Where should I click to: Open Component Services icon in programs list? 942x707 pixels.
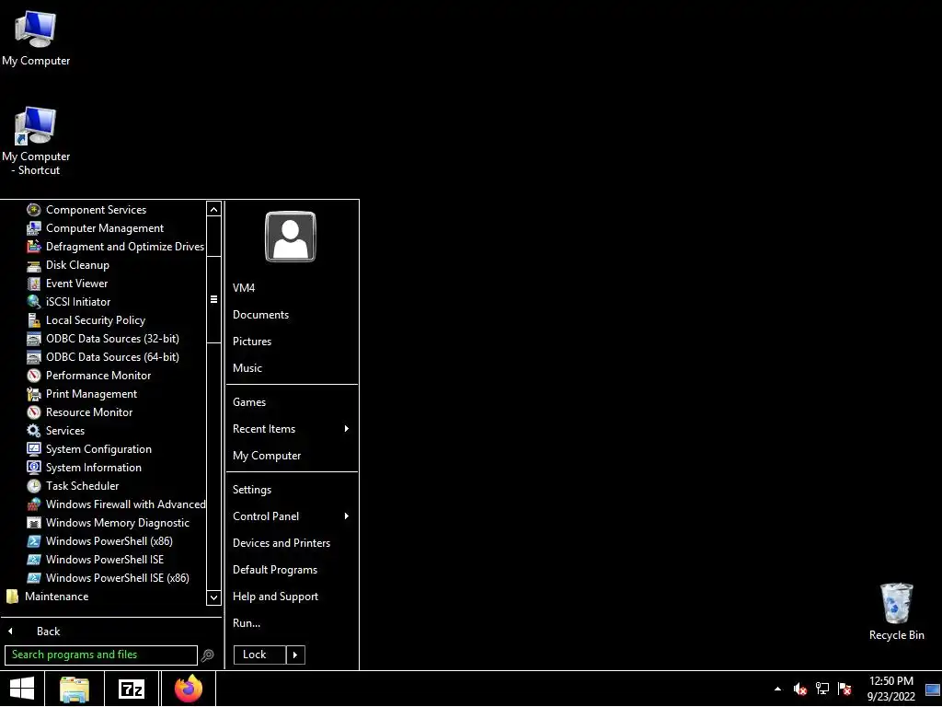[x=34, y=210]
